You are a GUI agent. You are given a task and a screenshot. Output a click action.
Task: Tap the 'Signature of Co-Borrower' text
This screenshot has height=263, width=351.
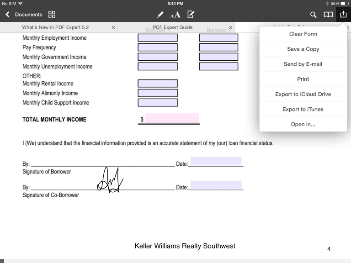click(x=51, y=195)
